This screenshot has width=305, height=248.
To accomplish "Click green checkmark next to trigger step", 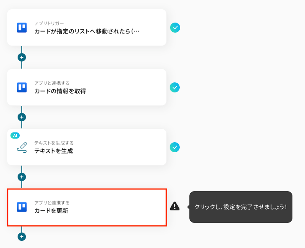I will click(x=175, y=28).
